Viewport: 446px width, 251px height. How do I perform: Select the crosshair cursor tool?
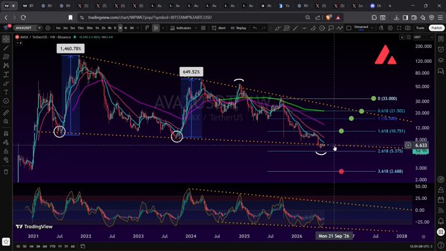6,39
